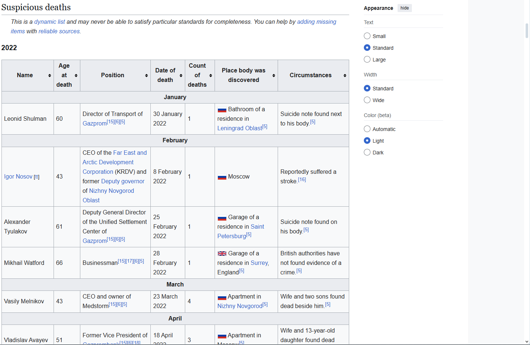Click the scroll-down arrow of the page scrollbar
The height and width of the screenshot is (345, 530).
[x=527, y=342]
